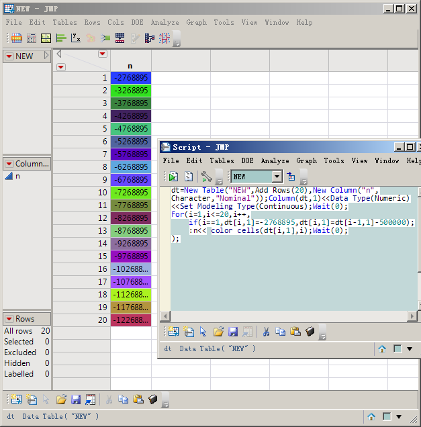Open the NEW data table dropdown in Script
421x427 pixels.
[x=277, y=177]
